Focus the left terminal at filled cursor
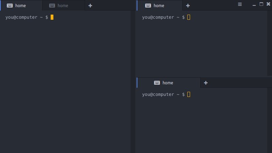Viewport: 272px width, 153px height. [52, 17]
